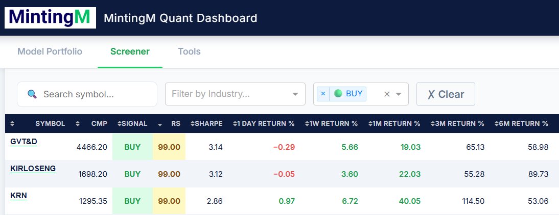Viewport: 559px width, 215px height.
Task: Click the BUY signal cell for KRN
Action: (x=132, y=201)
